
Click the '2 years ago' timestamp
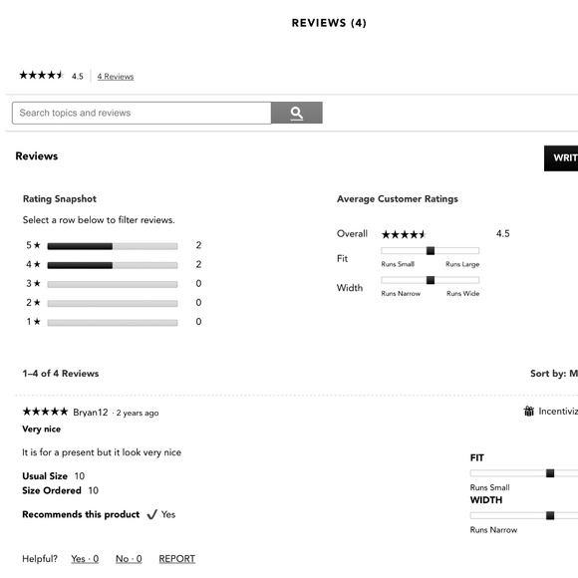click(138, 413)
